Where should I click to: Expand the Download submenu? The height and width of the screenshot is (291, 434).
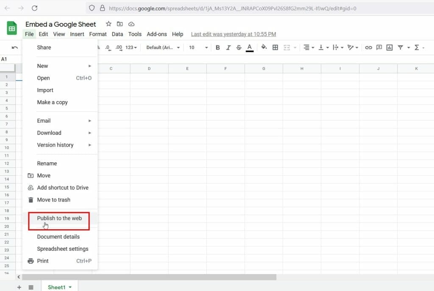click(x=49, y=133)
